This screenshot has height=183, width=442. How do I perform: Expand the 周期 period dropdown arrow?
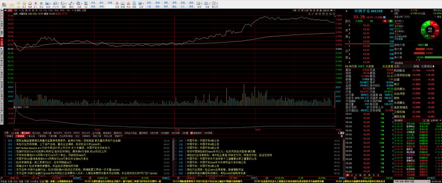click(65, 3)
